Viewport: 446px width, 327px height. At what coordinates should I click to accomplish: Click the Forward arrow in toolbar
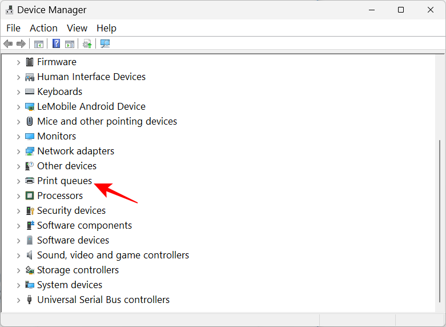(x=21, y=43)
